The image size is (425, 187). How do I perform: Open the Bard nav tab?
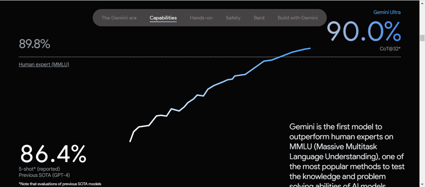pos(259,18)
